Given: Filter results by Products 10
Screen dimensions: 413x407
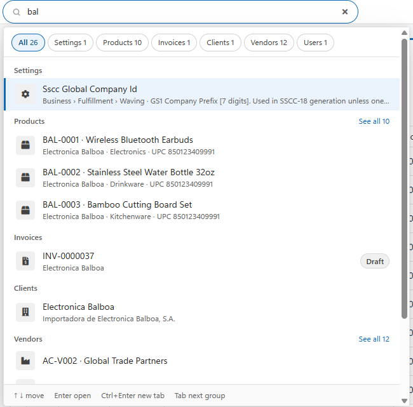Looking at the screenshot, I should (122, 43).
